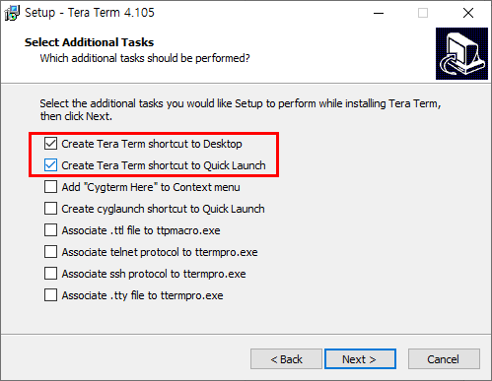
Task: Click the "Select Additional Tasks" heading
Action: (x=89, y=42)
